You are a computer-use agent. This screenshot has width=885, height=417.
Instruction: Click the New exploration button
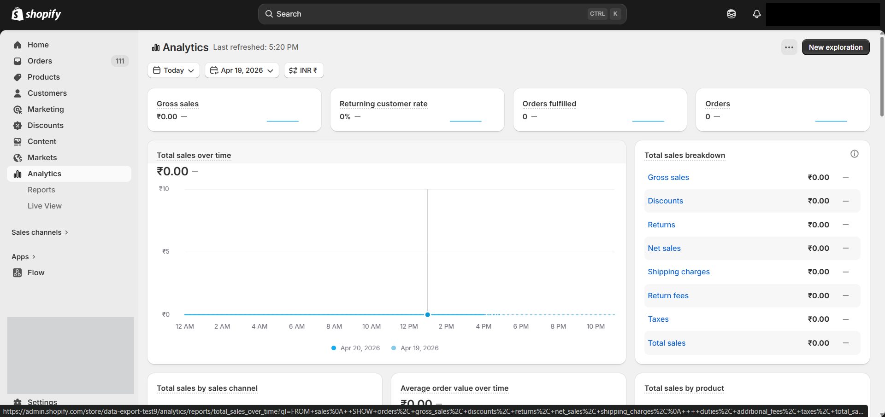point(835,47)
